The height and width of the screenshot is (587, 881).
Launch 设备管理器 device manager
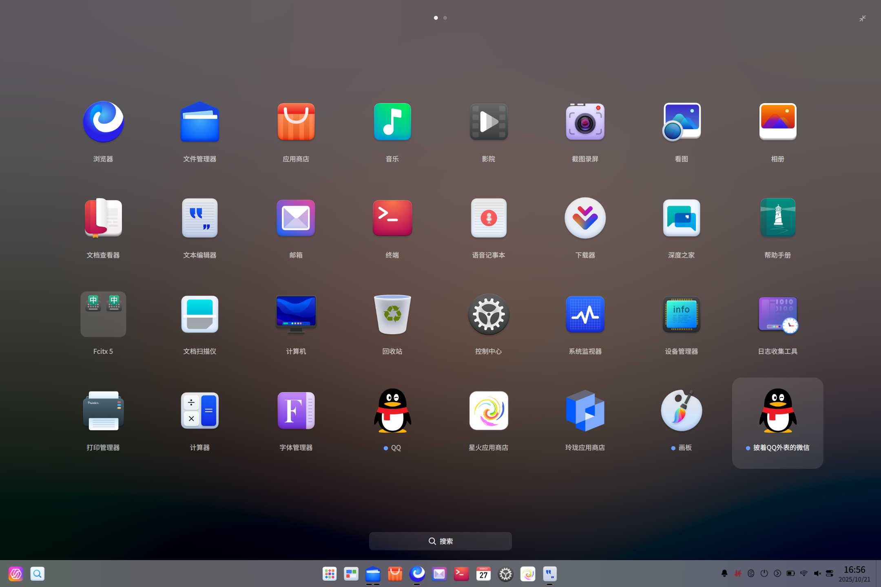click(x=681, y=314)
